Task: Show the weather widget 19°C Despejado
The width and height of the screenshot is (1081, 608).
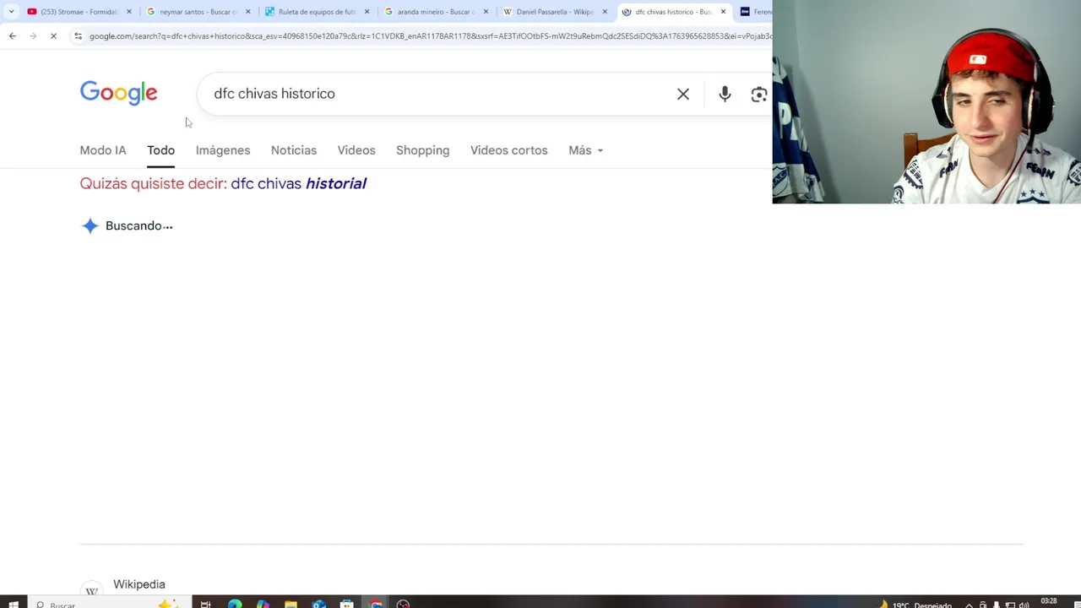Action: [915, 605]
